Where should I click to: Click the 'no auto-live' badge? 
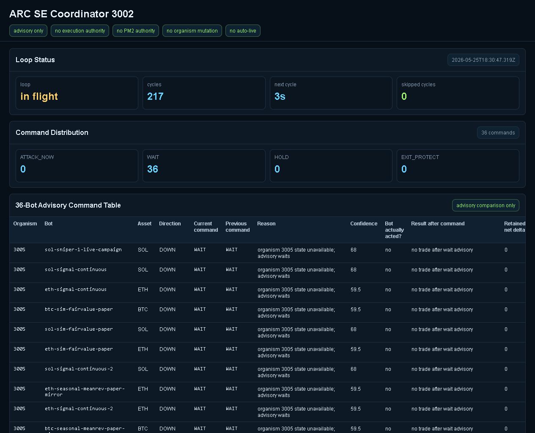[x=243, y=30]
